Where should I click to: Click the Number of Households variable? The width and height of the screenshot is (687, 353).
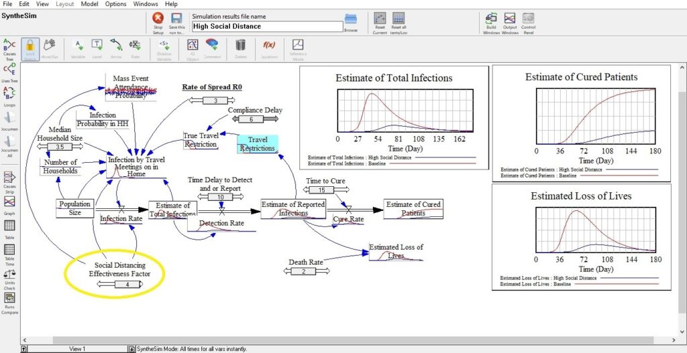click(x=60, y=167)
